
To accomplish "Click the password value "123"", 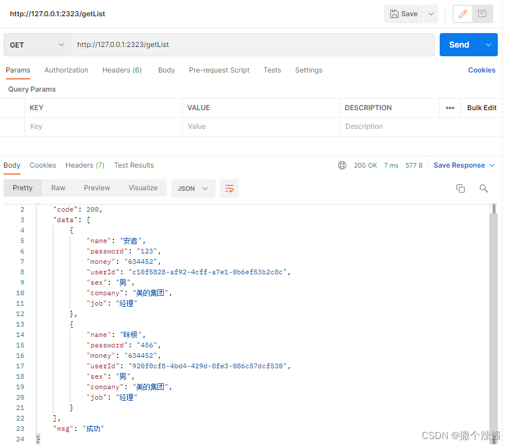I will tap(147, 251).
